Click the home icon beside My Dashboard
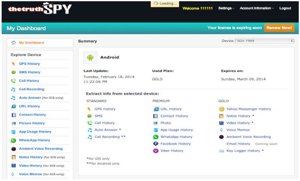This screenshot has width=300, height=181. click(x=14, y=43)
